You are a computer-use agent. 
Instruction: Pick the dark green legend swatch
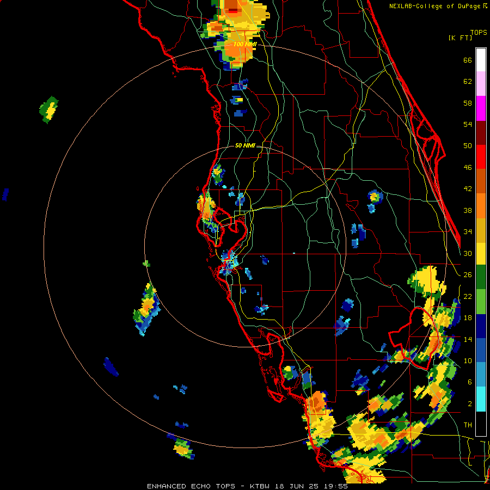[x=481, y=277]
